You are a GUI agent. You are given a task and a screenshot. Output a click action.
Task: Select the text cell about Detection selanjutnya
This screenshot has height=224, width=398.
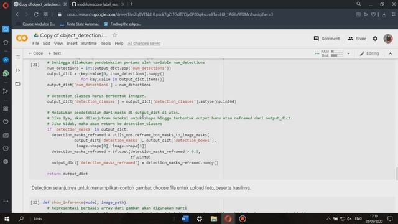141,188
